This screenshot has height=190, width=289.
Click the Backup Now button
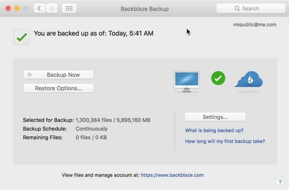(x=59, y=75)
